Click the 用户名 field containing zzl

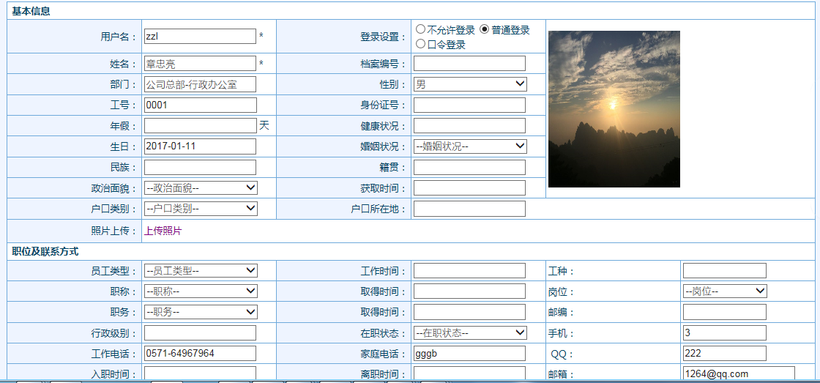201,36
